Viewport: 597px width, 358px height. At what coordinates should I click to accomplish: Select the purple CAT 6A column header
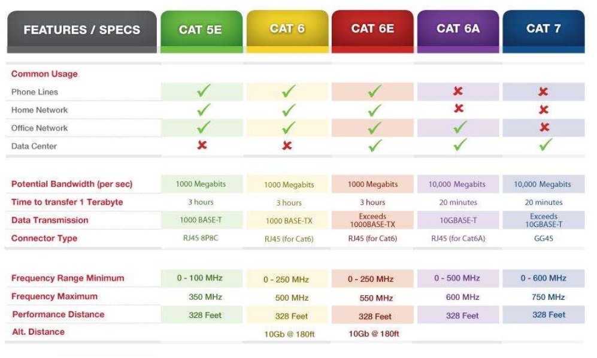(458, 32)
